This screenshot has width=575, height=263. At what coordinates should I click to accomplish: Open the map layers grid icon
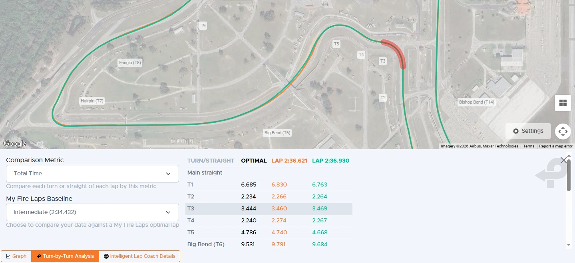563,103
